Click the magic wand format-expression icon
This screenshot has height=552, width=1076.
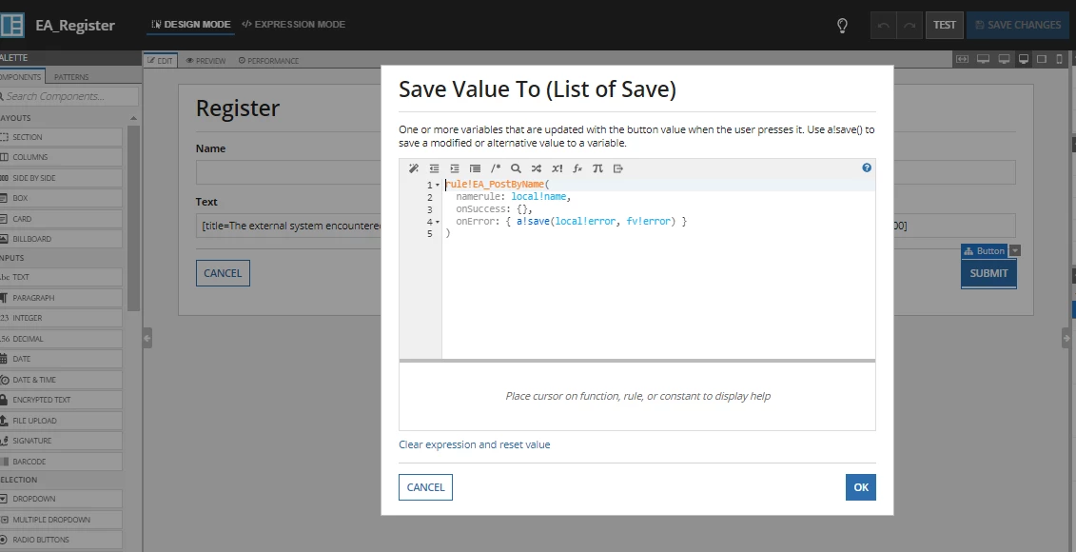[414, 168]
